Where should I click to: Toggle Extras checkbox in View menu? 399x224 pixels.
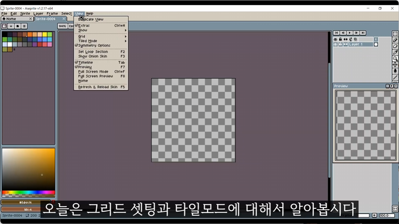tap(101, 25)
